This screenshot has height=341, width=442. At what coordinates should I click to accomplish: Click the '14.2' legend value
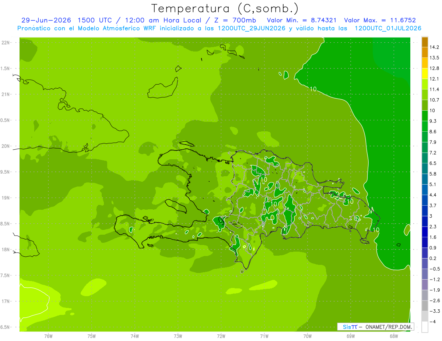point(434,47)
